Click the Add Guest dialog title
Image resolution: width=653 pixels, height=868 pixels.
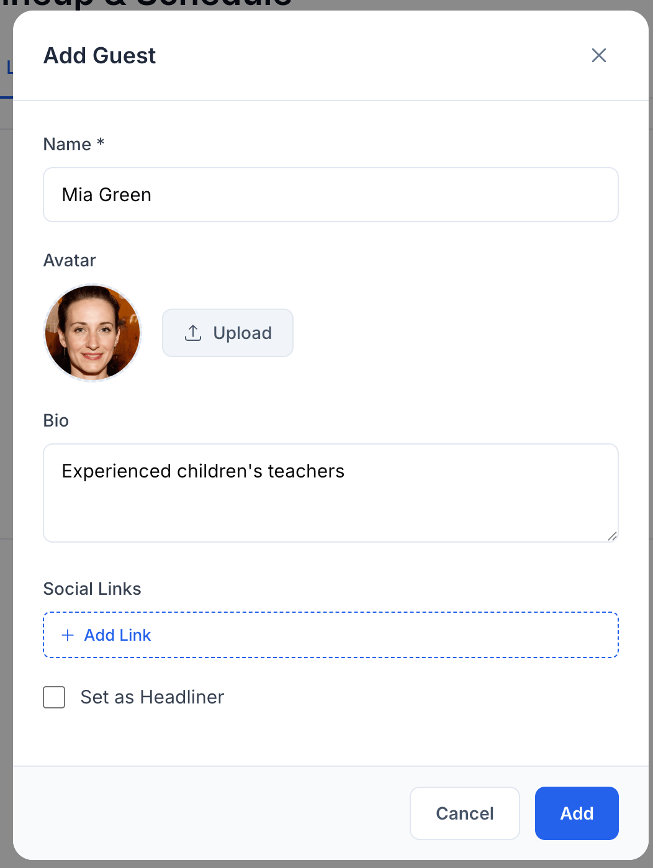click(99, 55)
